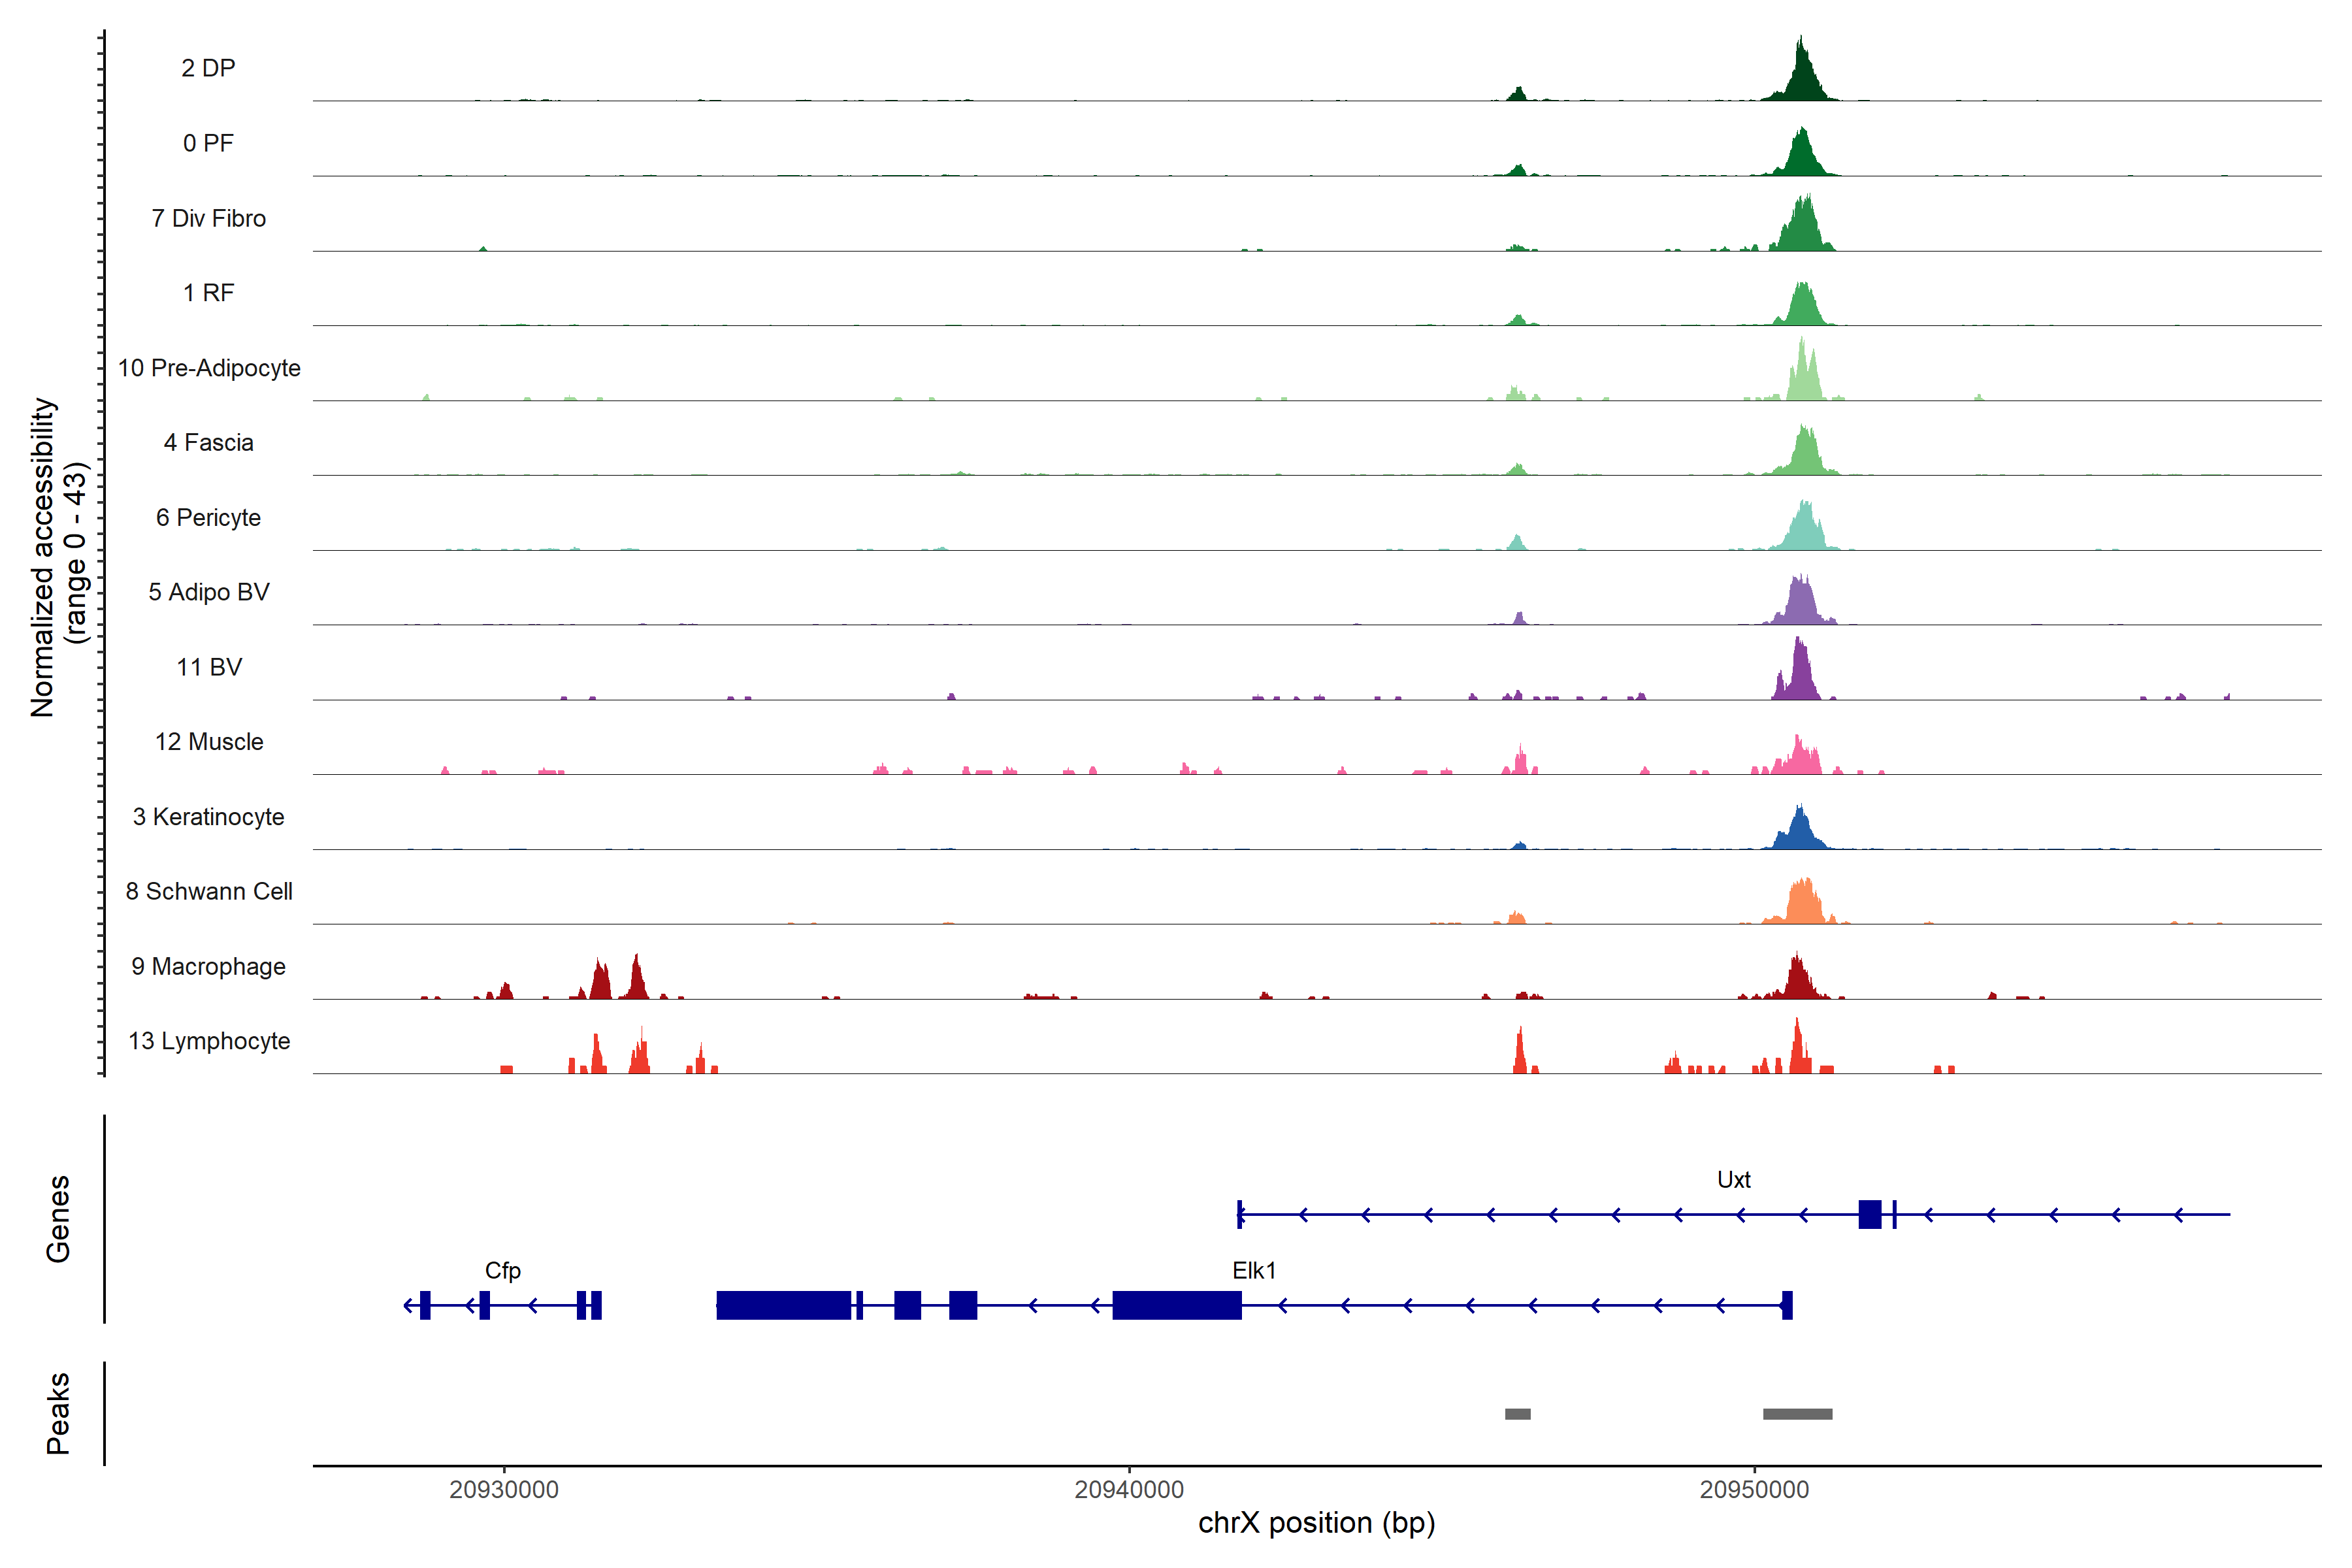2352x1568 pixels.
Task: Select the 10 Pre-Adipocyte track label
Action: [209, 368]
